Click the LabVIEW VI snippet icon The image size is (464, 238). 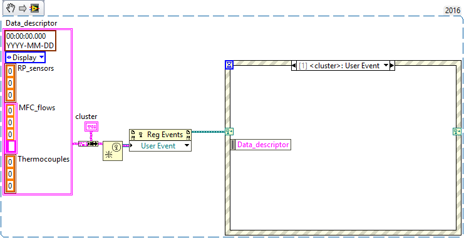(x=35, y=8)
